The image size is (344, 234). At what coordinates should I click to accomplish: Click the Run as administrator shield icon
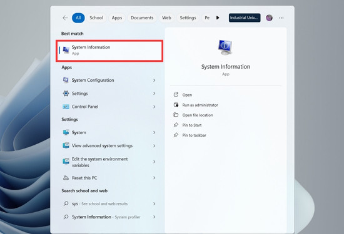(176, 105)
